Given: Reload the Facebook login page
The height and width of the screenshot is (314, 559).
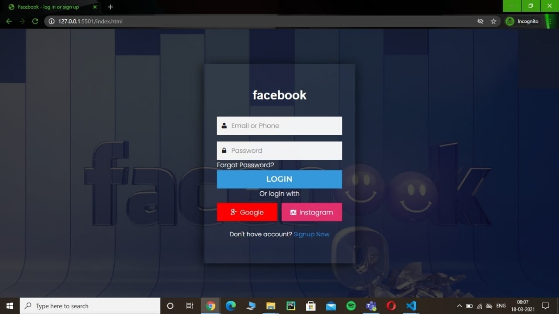Looking at the screenshot, I should point(35,21).
